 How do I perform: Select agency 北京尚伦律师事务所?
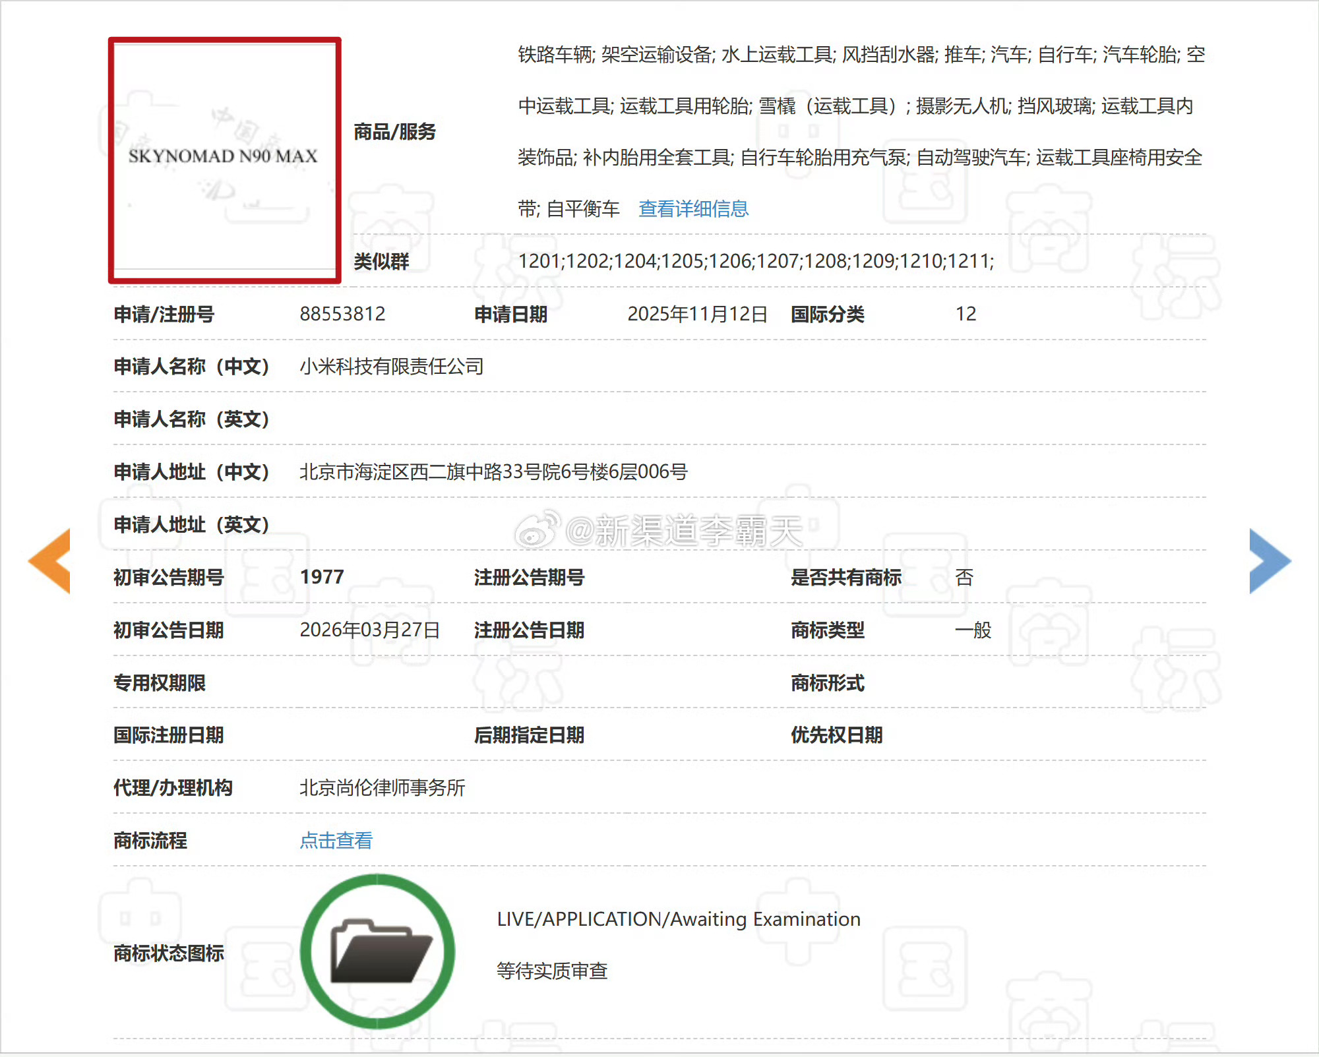pyautogui.click(x=383, y=788)
